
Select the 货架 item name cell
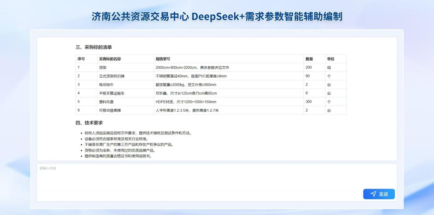point(103,67)
